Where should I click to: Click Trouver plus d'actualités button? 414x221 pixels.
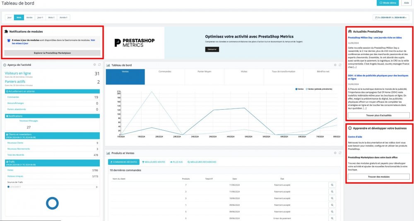coord(379,115)
